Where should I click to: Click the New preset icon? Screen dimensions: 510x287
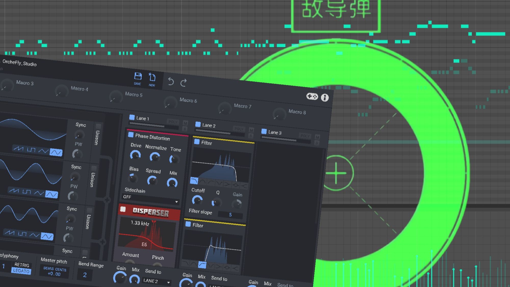point(152,78)
